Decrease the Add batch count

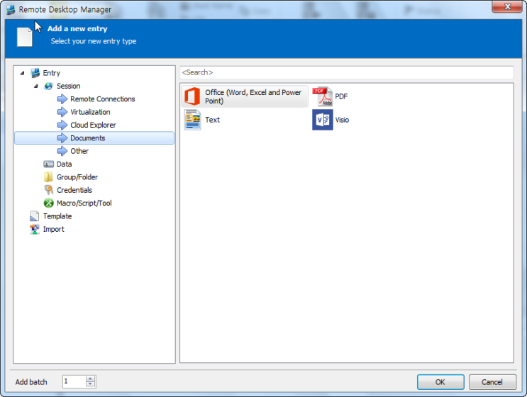tap(90, 384)
